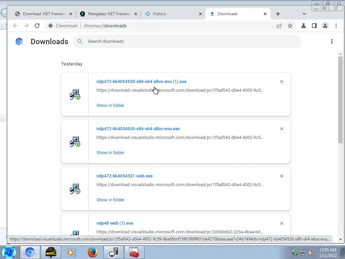This screenshot has height=259, width=345.
Task: Click the share page icon in address bar
Action: coord(279,26)
